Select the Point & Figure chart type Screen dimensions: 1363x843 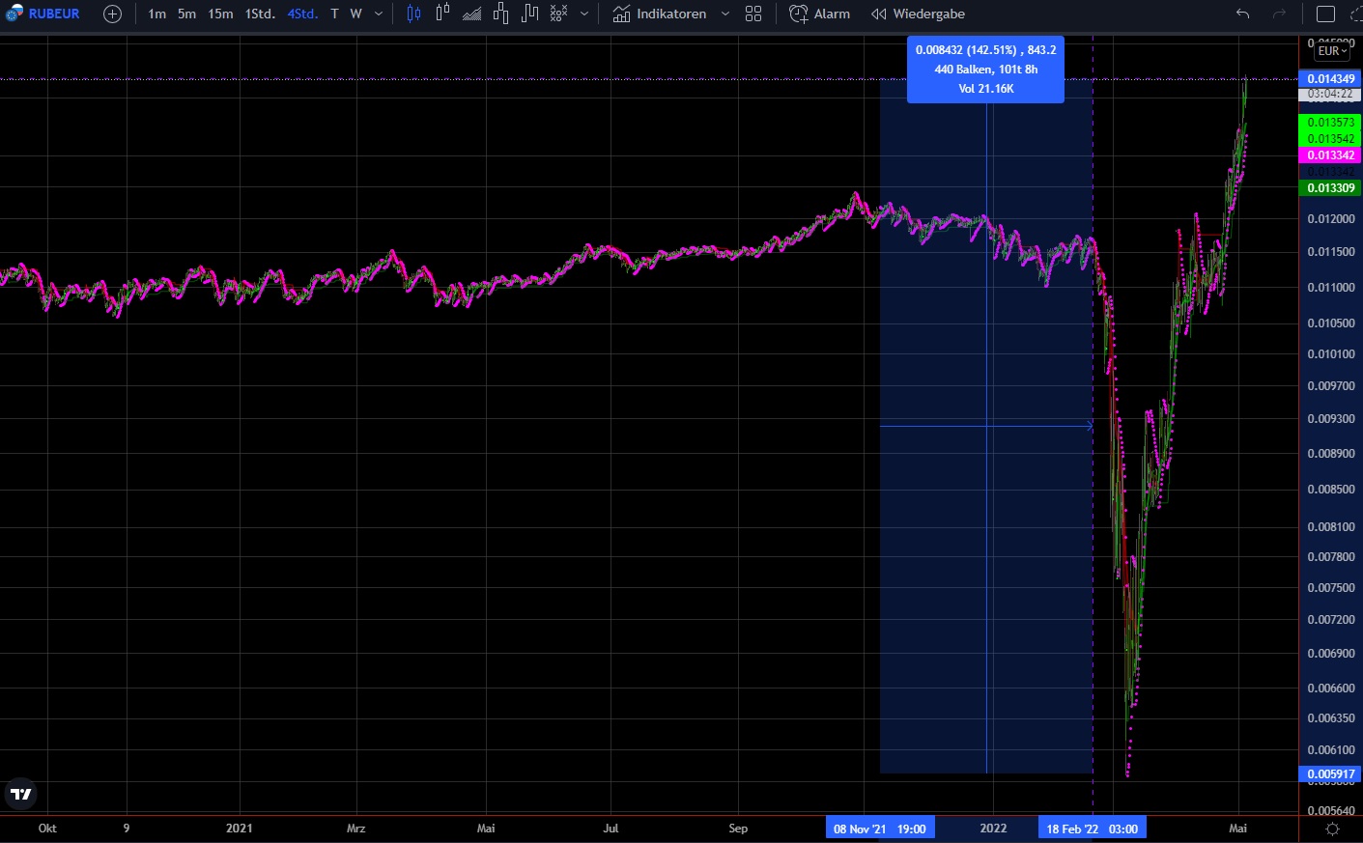pyautogui.click(x=558, y=14)
